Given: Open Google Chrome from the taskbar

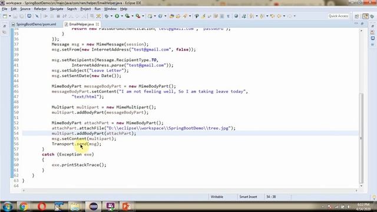Looking at the screenshot, I should pos(24,207).
